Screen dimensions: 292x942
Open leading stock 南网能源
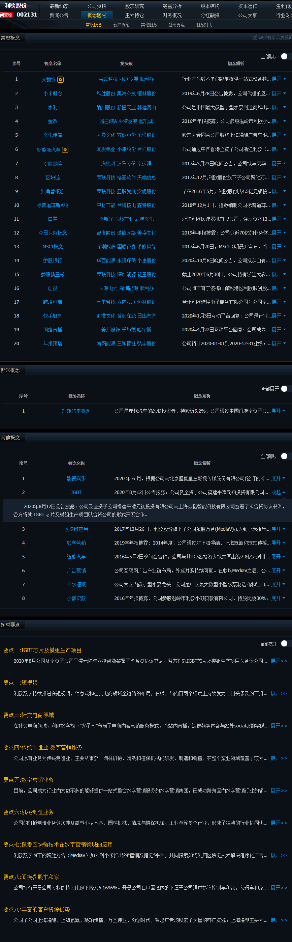pos(106,343)
